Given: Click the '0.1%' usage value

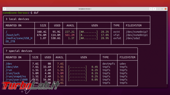Looking at the screenshot, I should [94, 73].
